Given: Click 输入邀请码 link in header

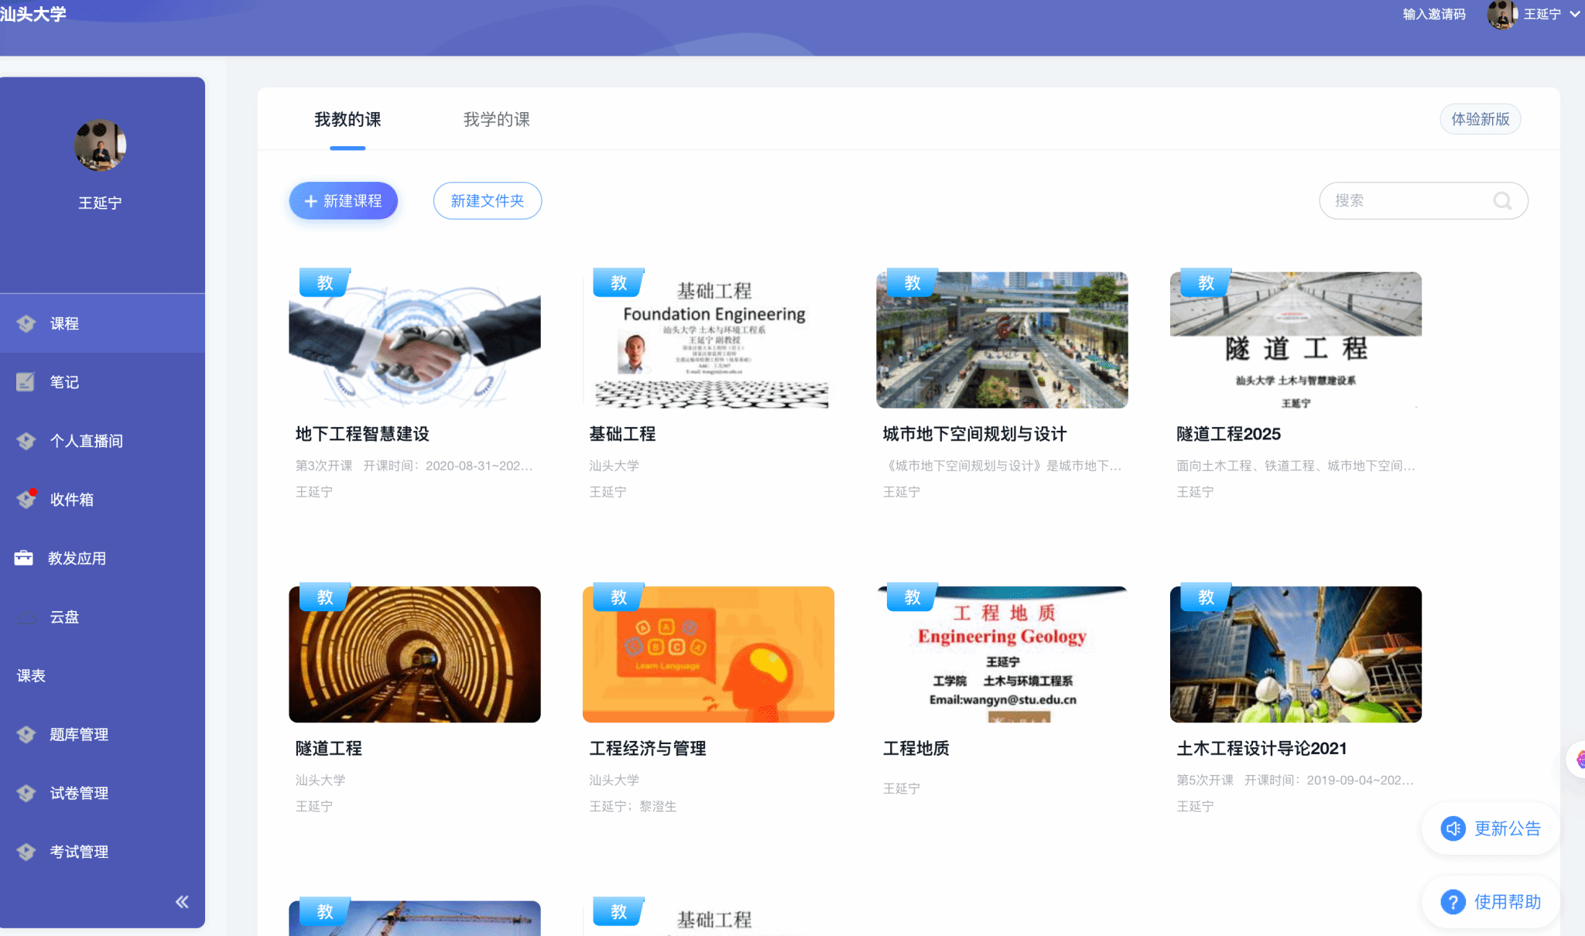Looking at the screenshot, I should coord(1434,14).
